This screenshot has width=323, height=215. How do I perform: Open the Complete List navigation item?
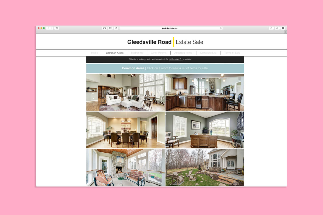208,53
